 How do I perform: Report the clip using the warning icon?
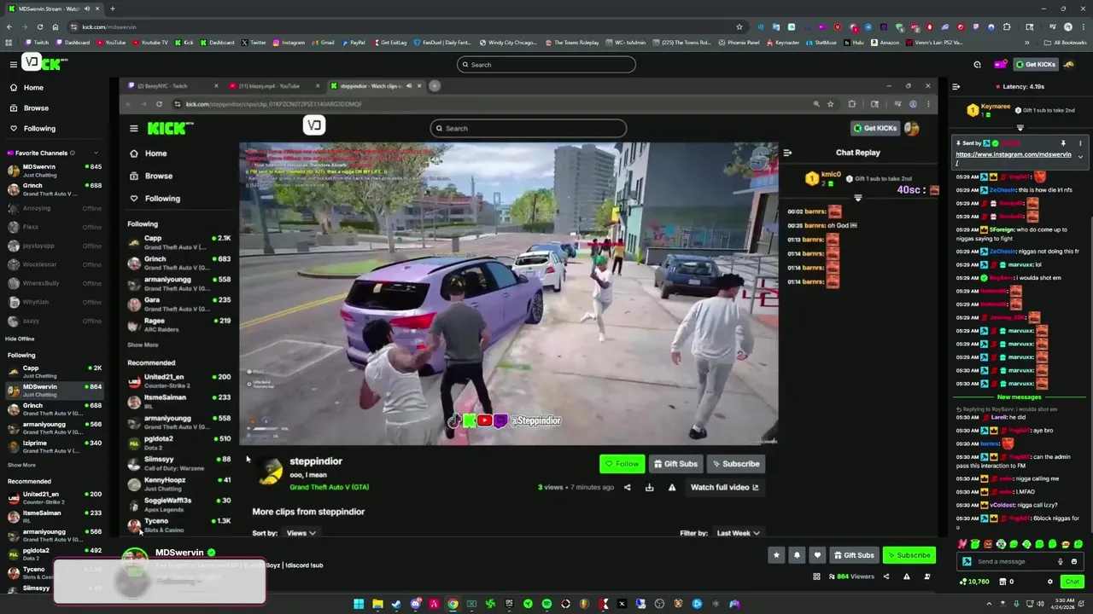tap(671, 488)
